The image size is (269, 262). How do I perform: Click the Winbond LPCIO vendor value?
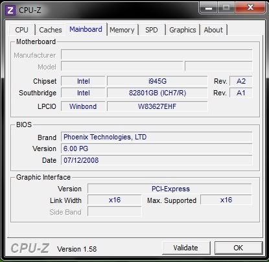click(83, 106)
